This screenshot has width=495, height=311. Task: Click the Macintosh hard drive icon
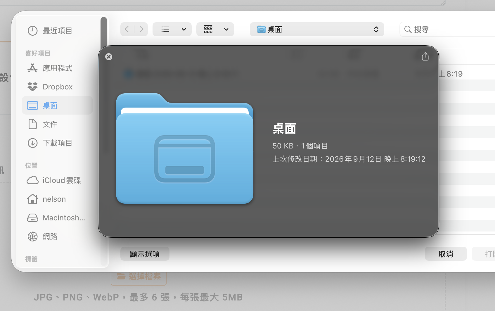32,218
